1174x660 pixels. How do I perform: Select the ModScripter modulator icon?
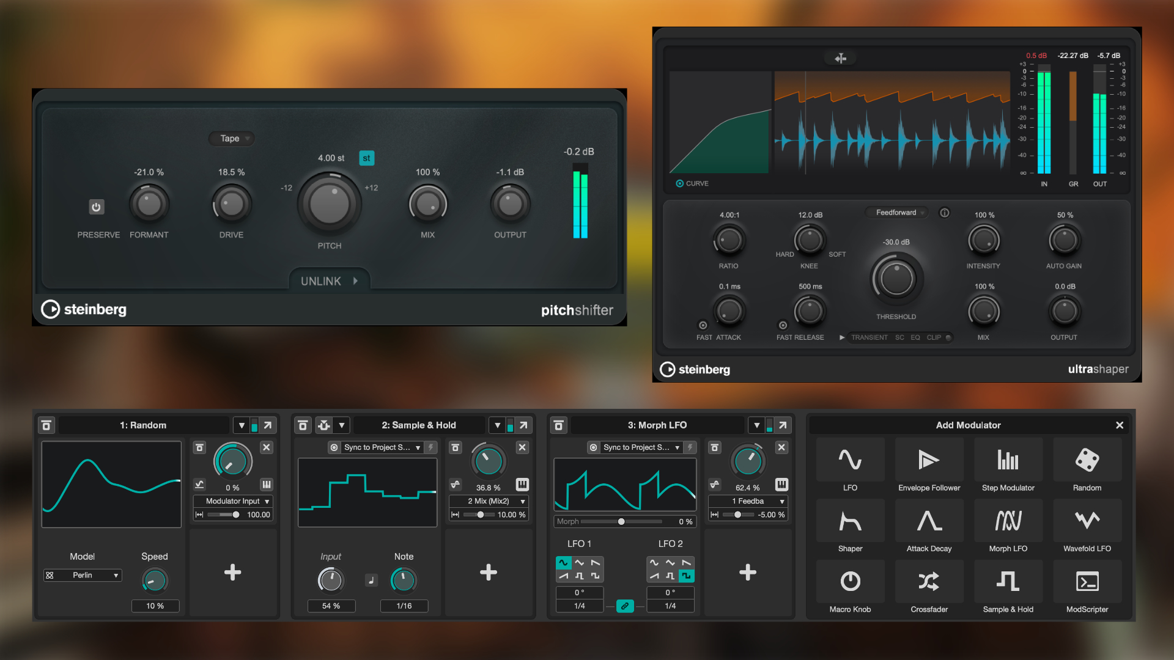pos(1087,582)
